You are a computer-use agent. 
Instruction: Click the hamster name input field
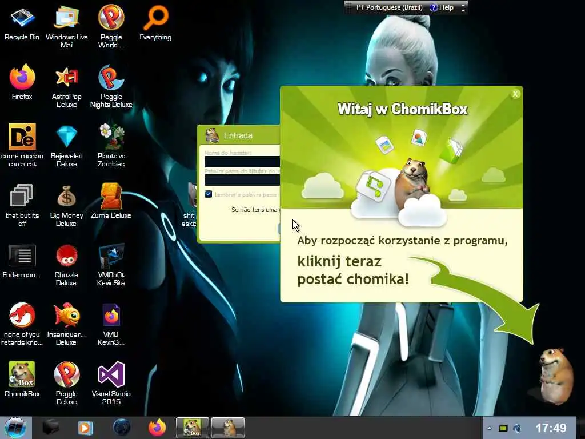point(242,162)
